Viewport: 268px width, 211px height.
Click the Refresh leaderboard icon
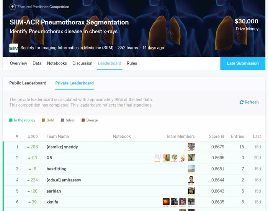[x=242, y=102]
